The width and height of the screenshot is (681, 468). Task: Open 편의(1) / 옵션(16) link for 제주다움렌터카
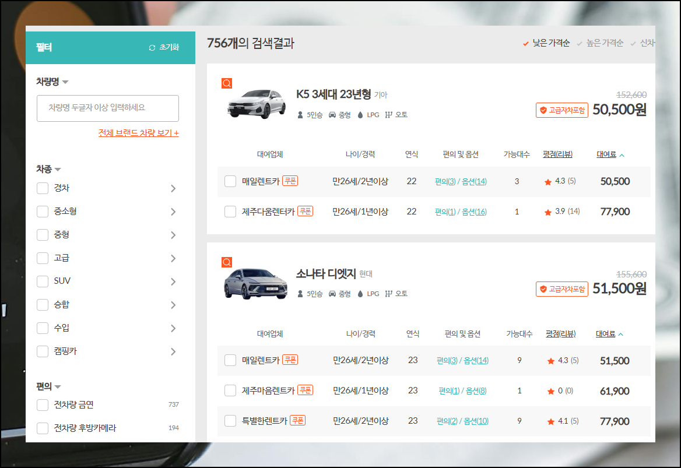point(461,212)
